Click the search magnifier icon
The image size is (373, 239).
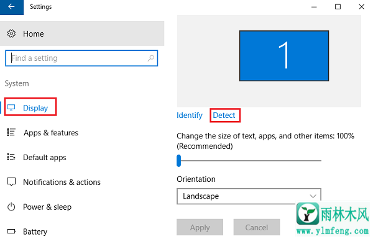tap(151, 58)
